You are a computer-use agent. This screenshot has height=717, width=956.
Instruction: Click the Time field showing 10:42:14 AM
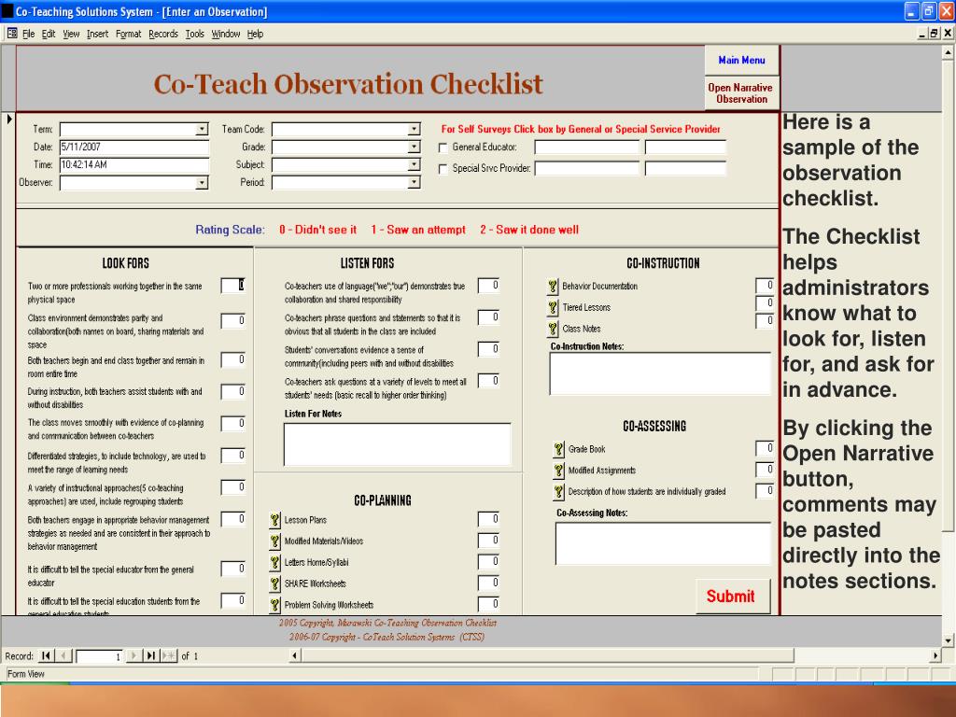tap(134, 164)
